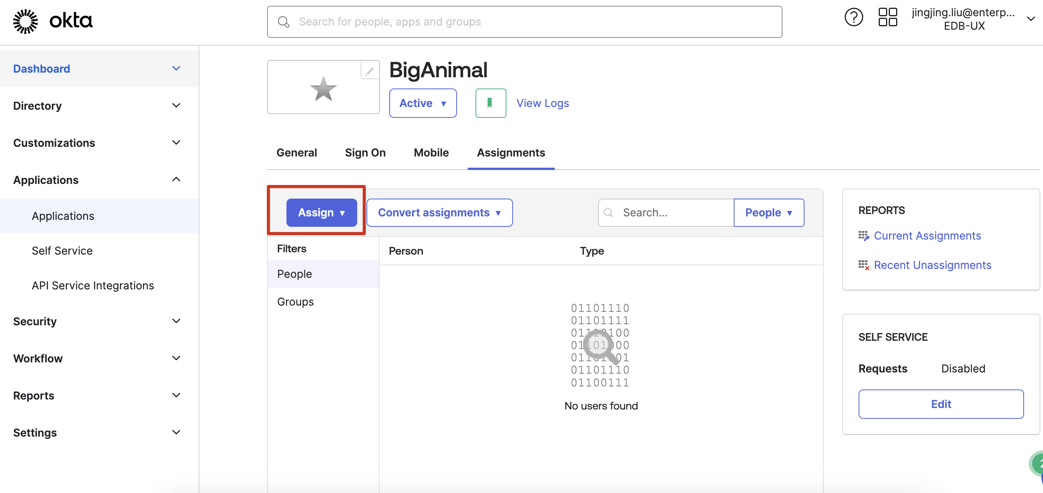
Task: Open the Current Assignments report link
Action: [x=927, y=236]
